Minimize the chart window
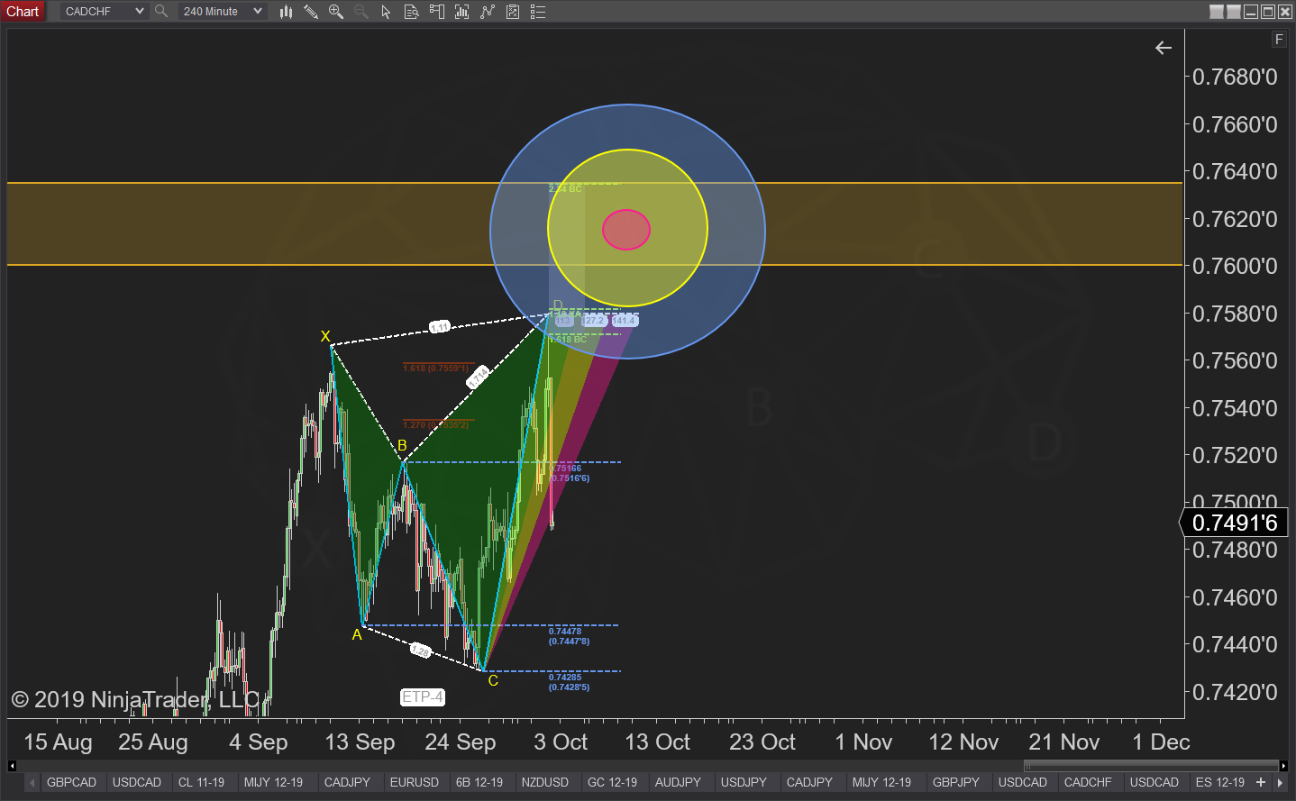The image size is (1296, 801). click(1251, 12)
